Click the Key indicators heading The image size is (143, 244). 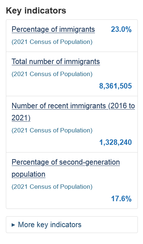pos(36,11)
